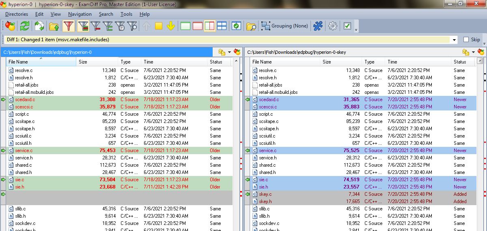Show only the red right pane view
This screenshot has height=231, width=487.
(x=198, y=26)
